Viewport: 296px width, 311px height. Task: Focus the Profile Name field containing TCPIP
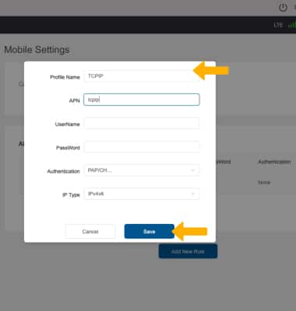(x=142, y=76)
